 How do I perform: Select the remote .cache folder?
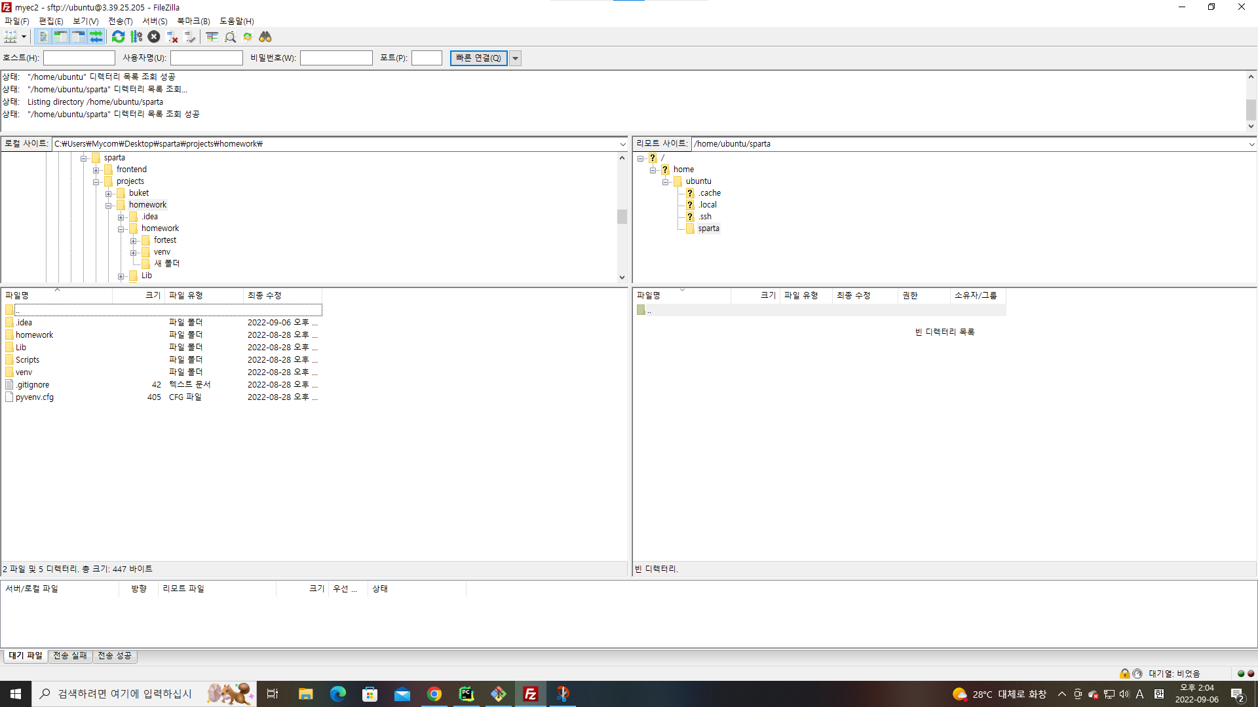(x=709, y=193)
